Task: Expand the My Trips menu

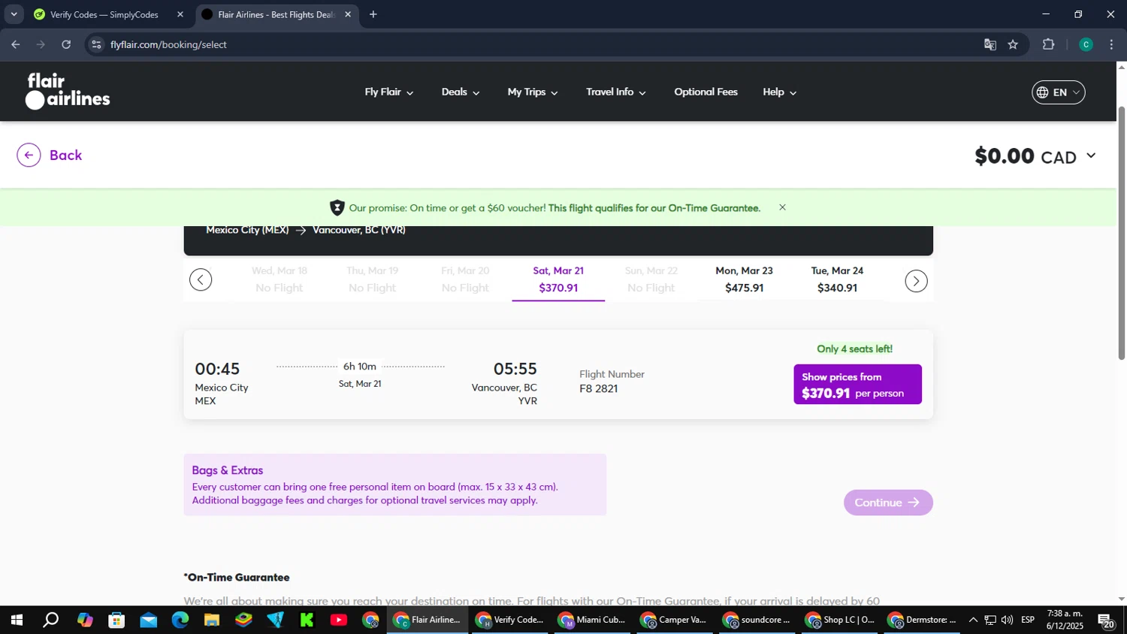Action: 533,92
